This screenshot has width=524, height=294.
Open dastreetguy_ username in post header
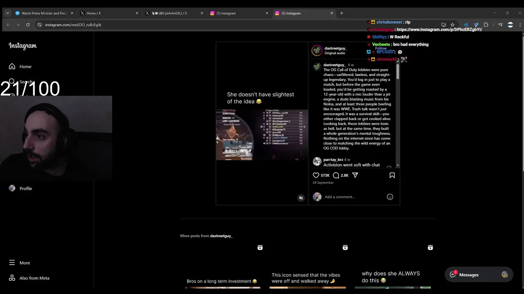pos(335,48)
